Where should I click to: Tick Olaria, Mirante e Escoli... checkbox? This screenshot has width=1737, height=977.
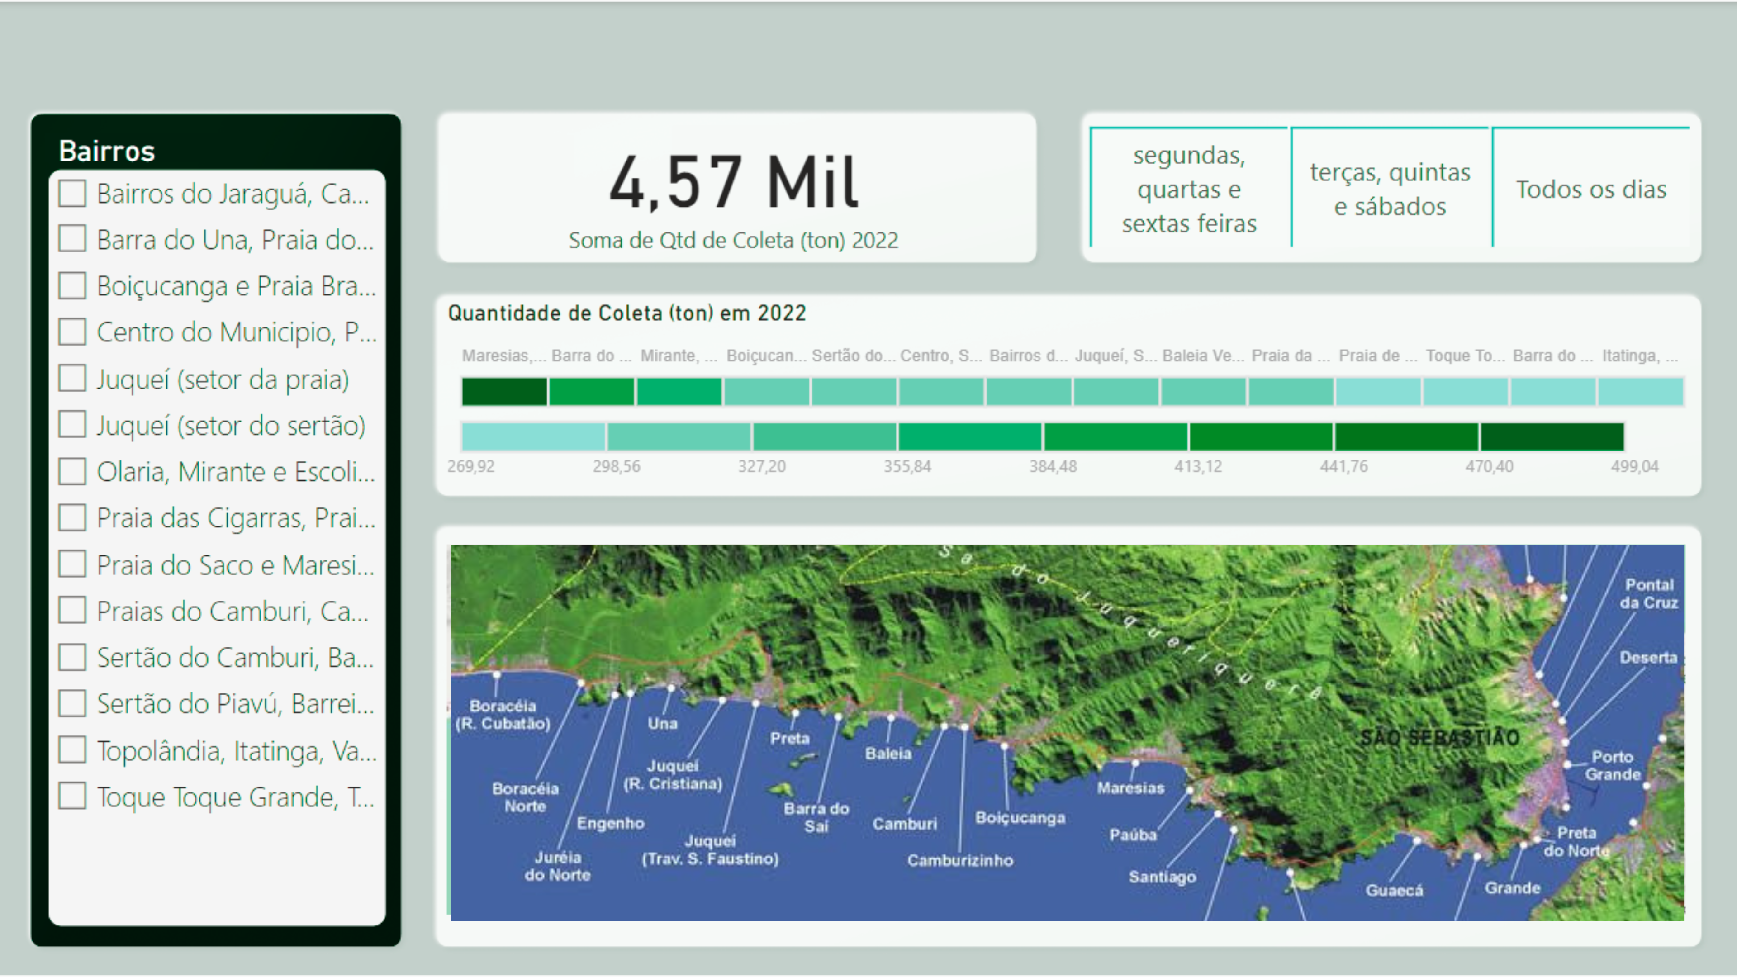(x=72, y=472)
